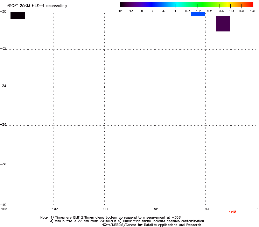Click the -40 latitude axis label
Screen dimensions: 259x227
3,205
